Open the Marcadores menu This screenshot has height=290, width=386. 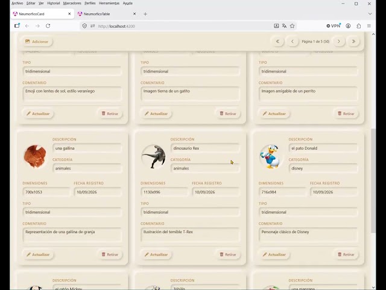click(72, 3)
